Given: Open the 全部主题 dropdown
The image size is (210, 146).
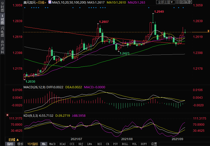Looking at the screenshot, I should [166, 2].
